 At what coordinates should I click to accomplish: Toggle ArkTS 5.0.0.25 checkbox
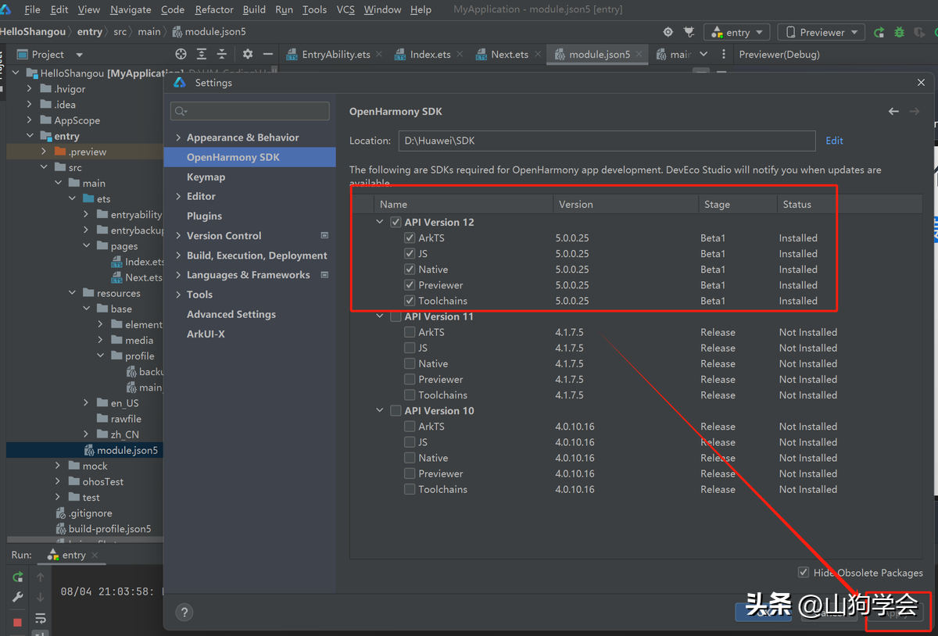click(410, 238)
